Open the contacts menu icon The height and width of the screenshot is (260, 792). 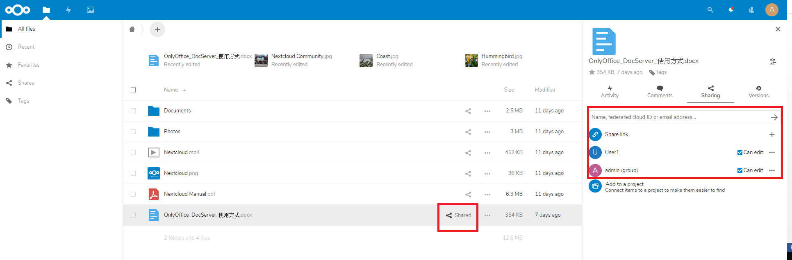[751, 10]
